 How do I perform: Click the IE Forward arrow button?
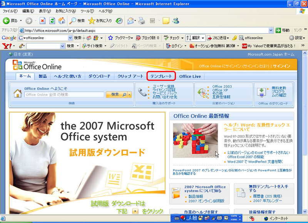29,21
